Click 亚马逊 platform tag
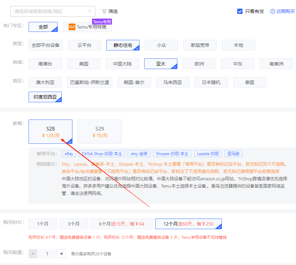Screen dimensions: 296x265 click(x=233, y=154)
